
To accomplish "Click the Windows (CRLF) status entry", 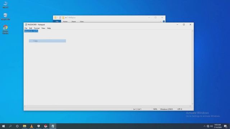I will 166,109.
